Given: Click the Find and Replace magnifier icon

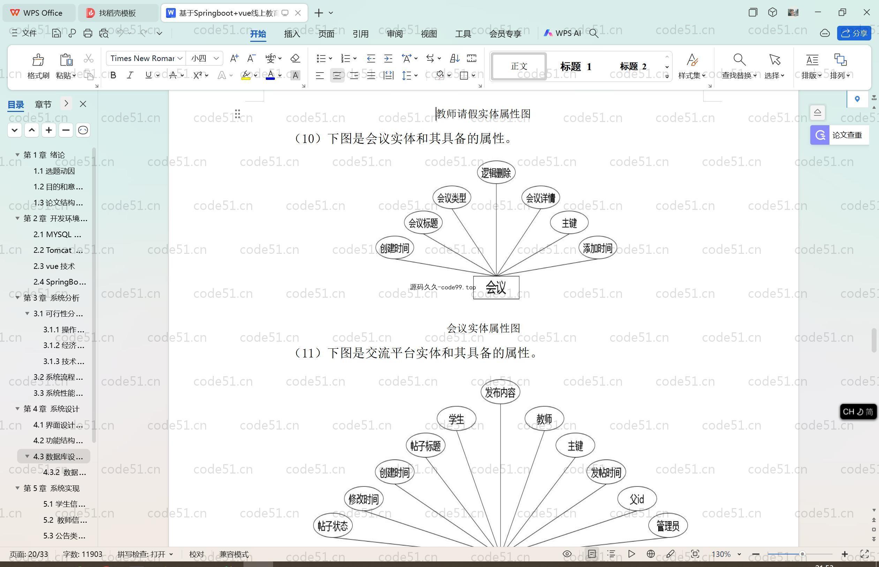Looking at the screenshot, I should 739,60.
